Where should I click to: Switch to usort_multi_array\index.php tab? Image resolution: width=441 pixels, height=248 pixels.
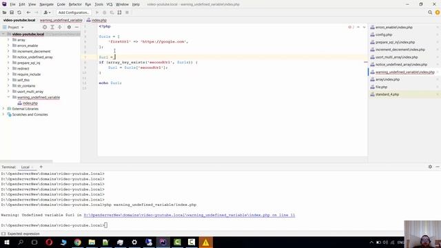[397, 57]
